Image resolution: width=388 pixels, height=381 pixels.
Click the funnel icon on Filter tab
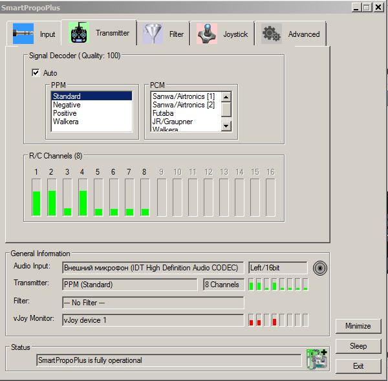tap(153, 34)
